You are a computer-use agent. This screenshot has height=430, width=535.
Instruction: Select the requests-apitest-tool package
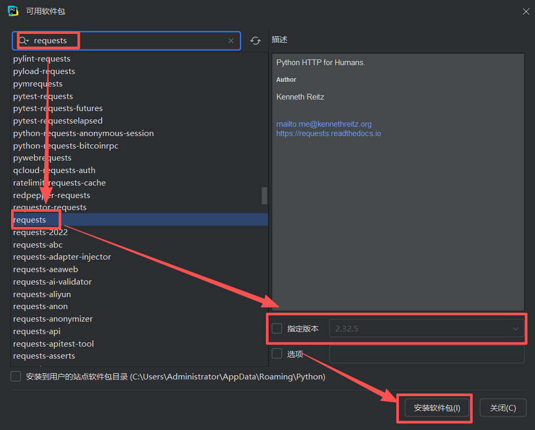(x=54, y=343)
